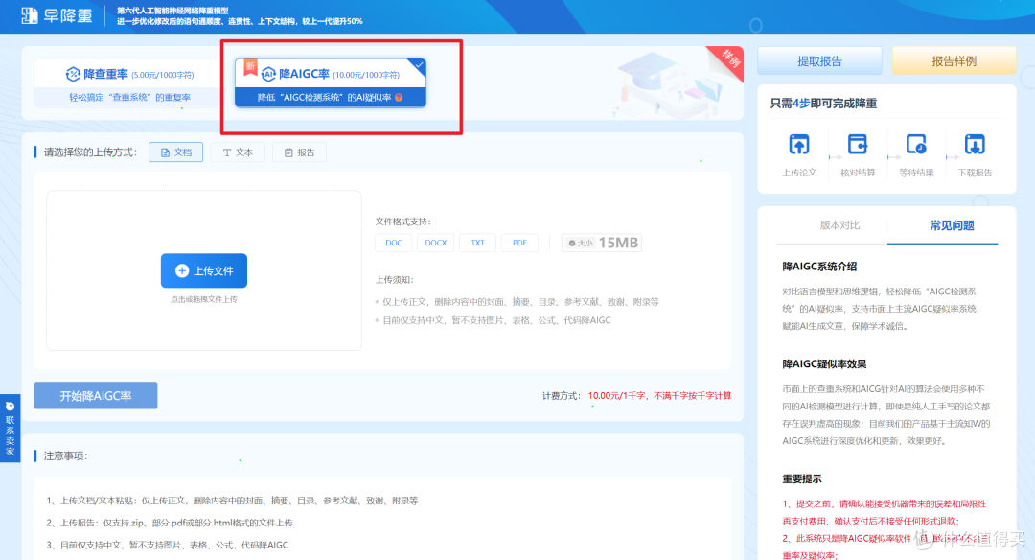Viewport: 1035px width, 560px height.
Task: Click the 上传文件 button
Action: tap(204, 270)
